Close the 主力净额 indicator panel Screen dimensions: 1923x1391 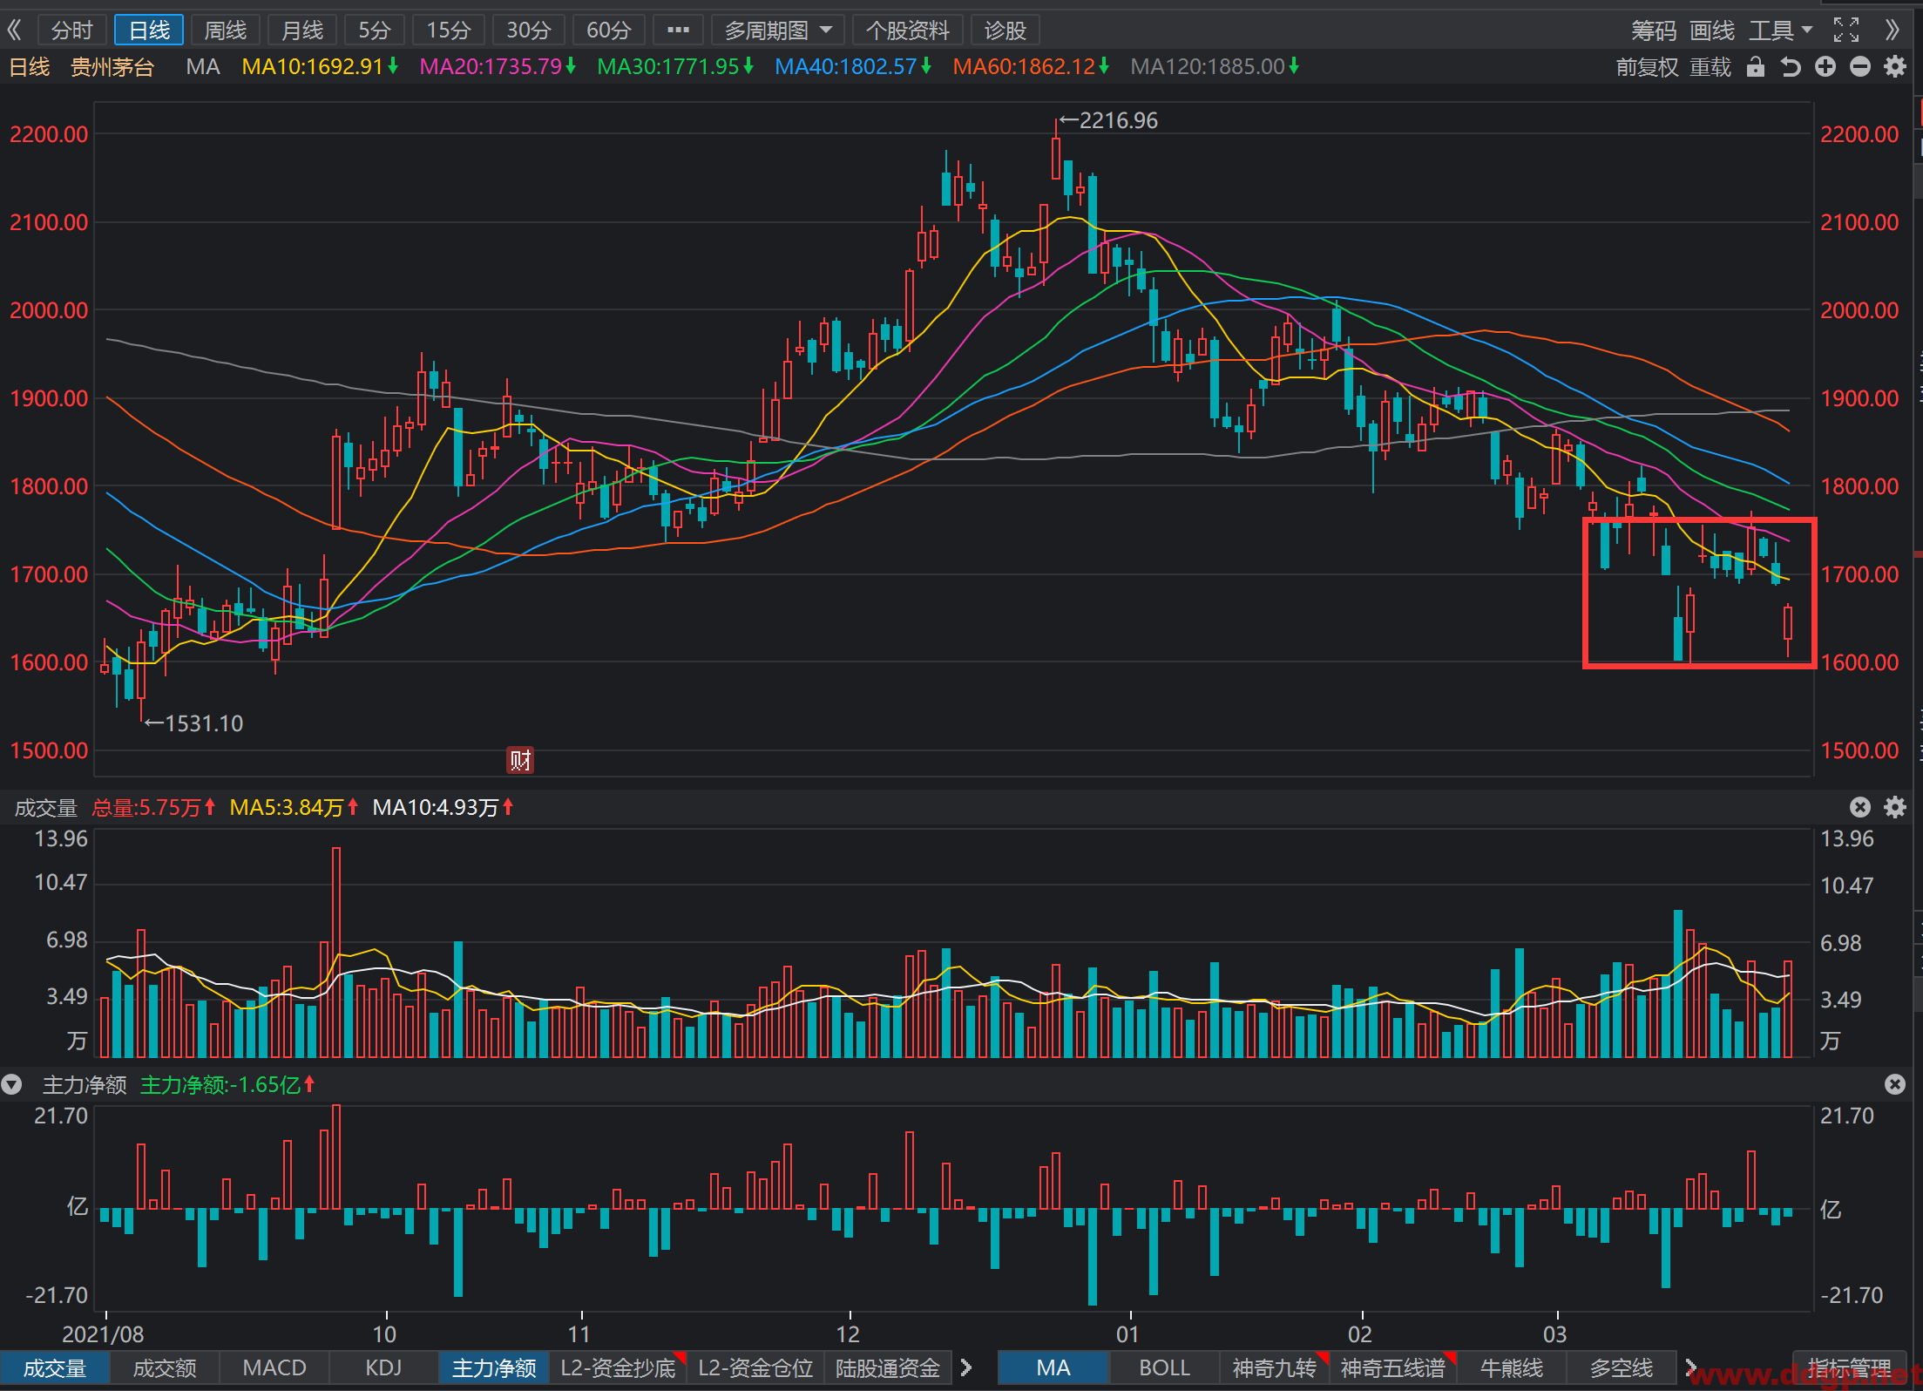(x=1895, y=1083)
